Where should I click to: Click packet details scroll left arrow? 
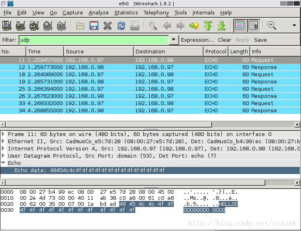click(3, 182)
